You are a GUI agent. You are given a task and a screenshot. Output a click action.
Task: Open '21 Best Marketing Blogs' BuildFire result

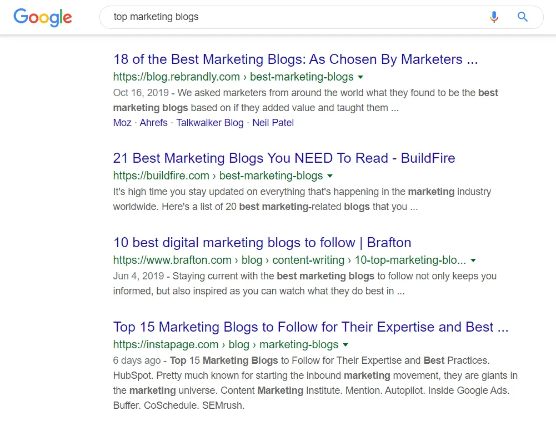point(284,158)
